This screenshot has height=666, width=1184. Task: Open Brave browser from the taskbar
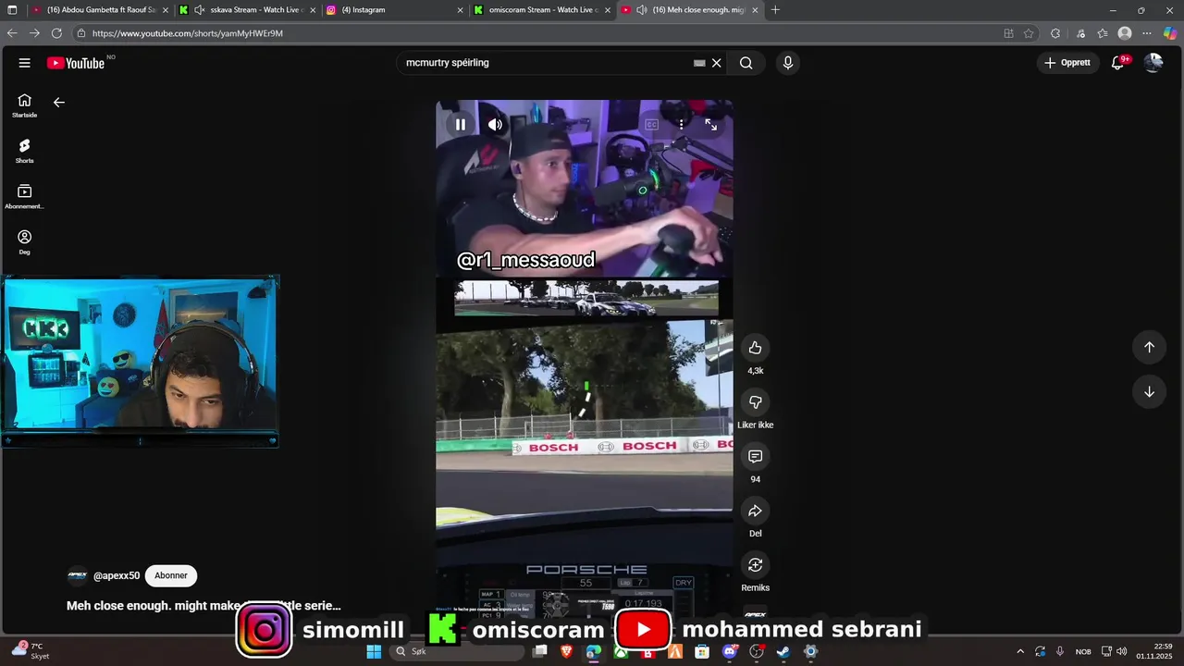(x=567, y=651)
